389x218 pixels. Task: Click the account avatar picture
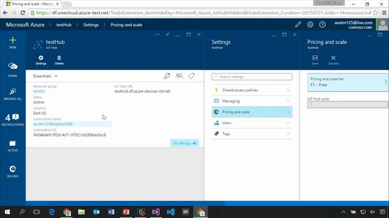[x=382, y=25]
